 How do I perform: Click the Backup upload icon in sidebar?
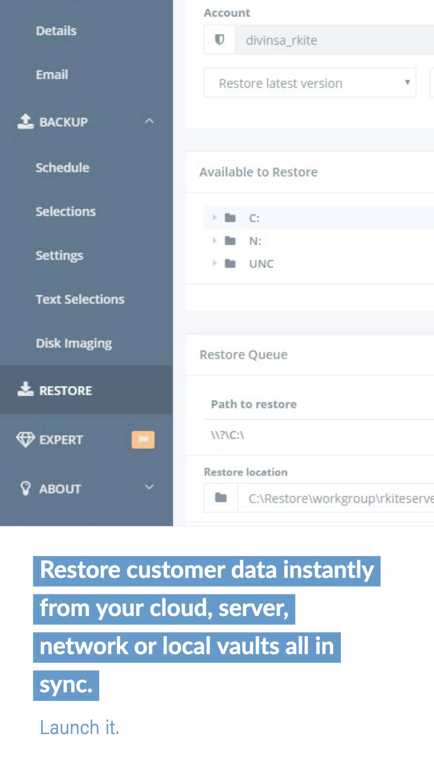25,121
